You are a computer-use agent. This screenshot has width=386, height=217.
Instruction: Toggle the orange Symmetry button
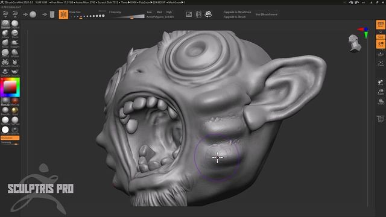coord(63,14)
